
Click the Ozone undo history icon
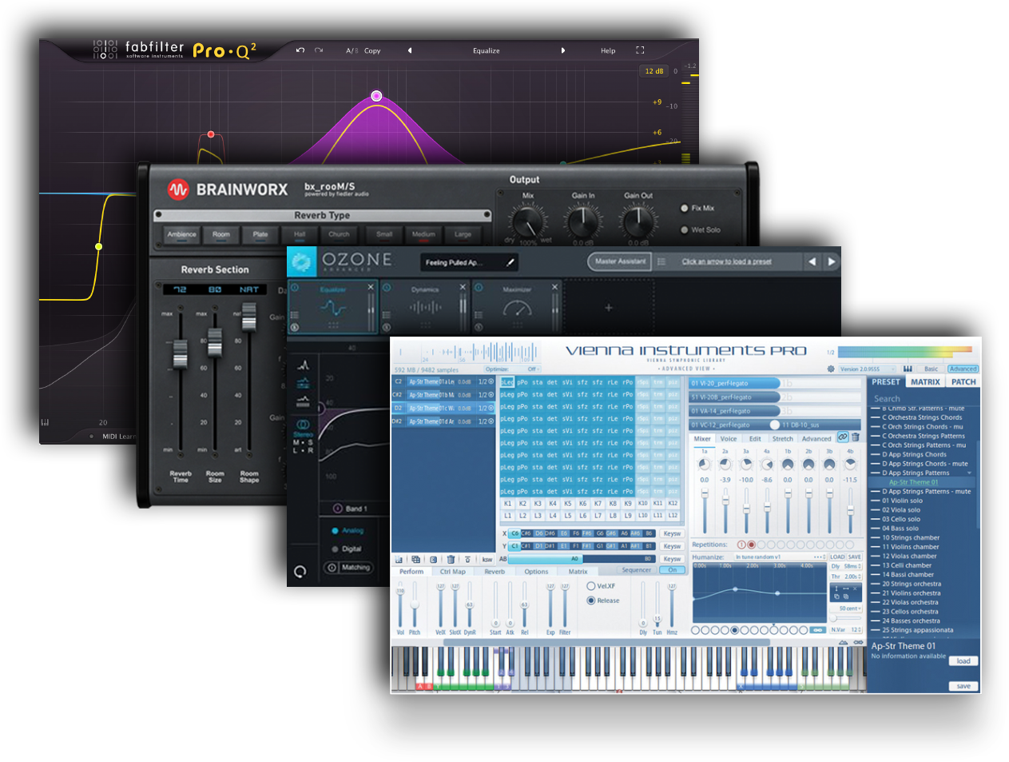pyautogui.click(x=300, y=571)
